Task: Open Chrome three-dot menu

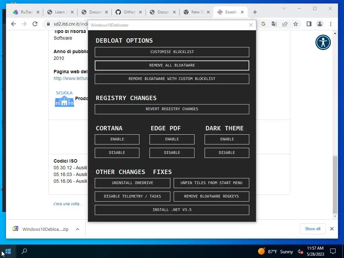Action: tap(331, 24)
